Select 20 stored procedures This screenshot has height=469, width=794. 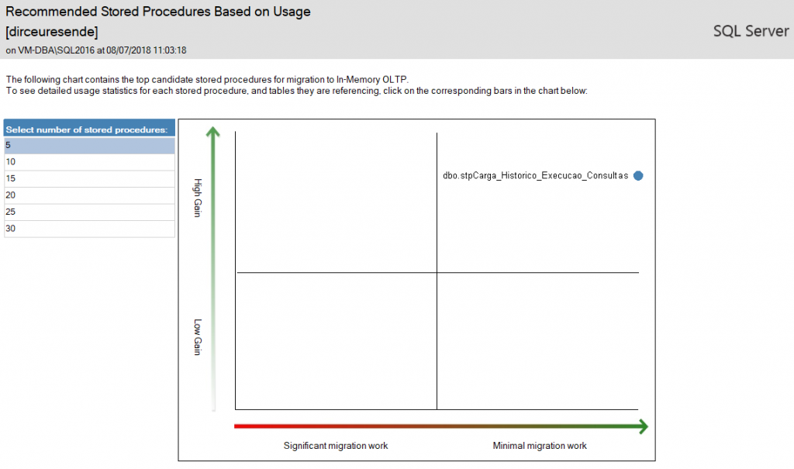tap(90, 195)
